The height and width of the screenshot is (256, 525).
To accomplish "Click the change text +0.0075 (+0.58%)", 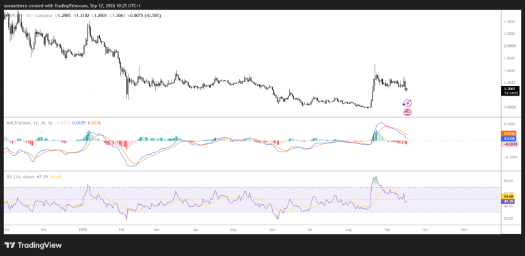I will pos(145,16).
